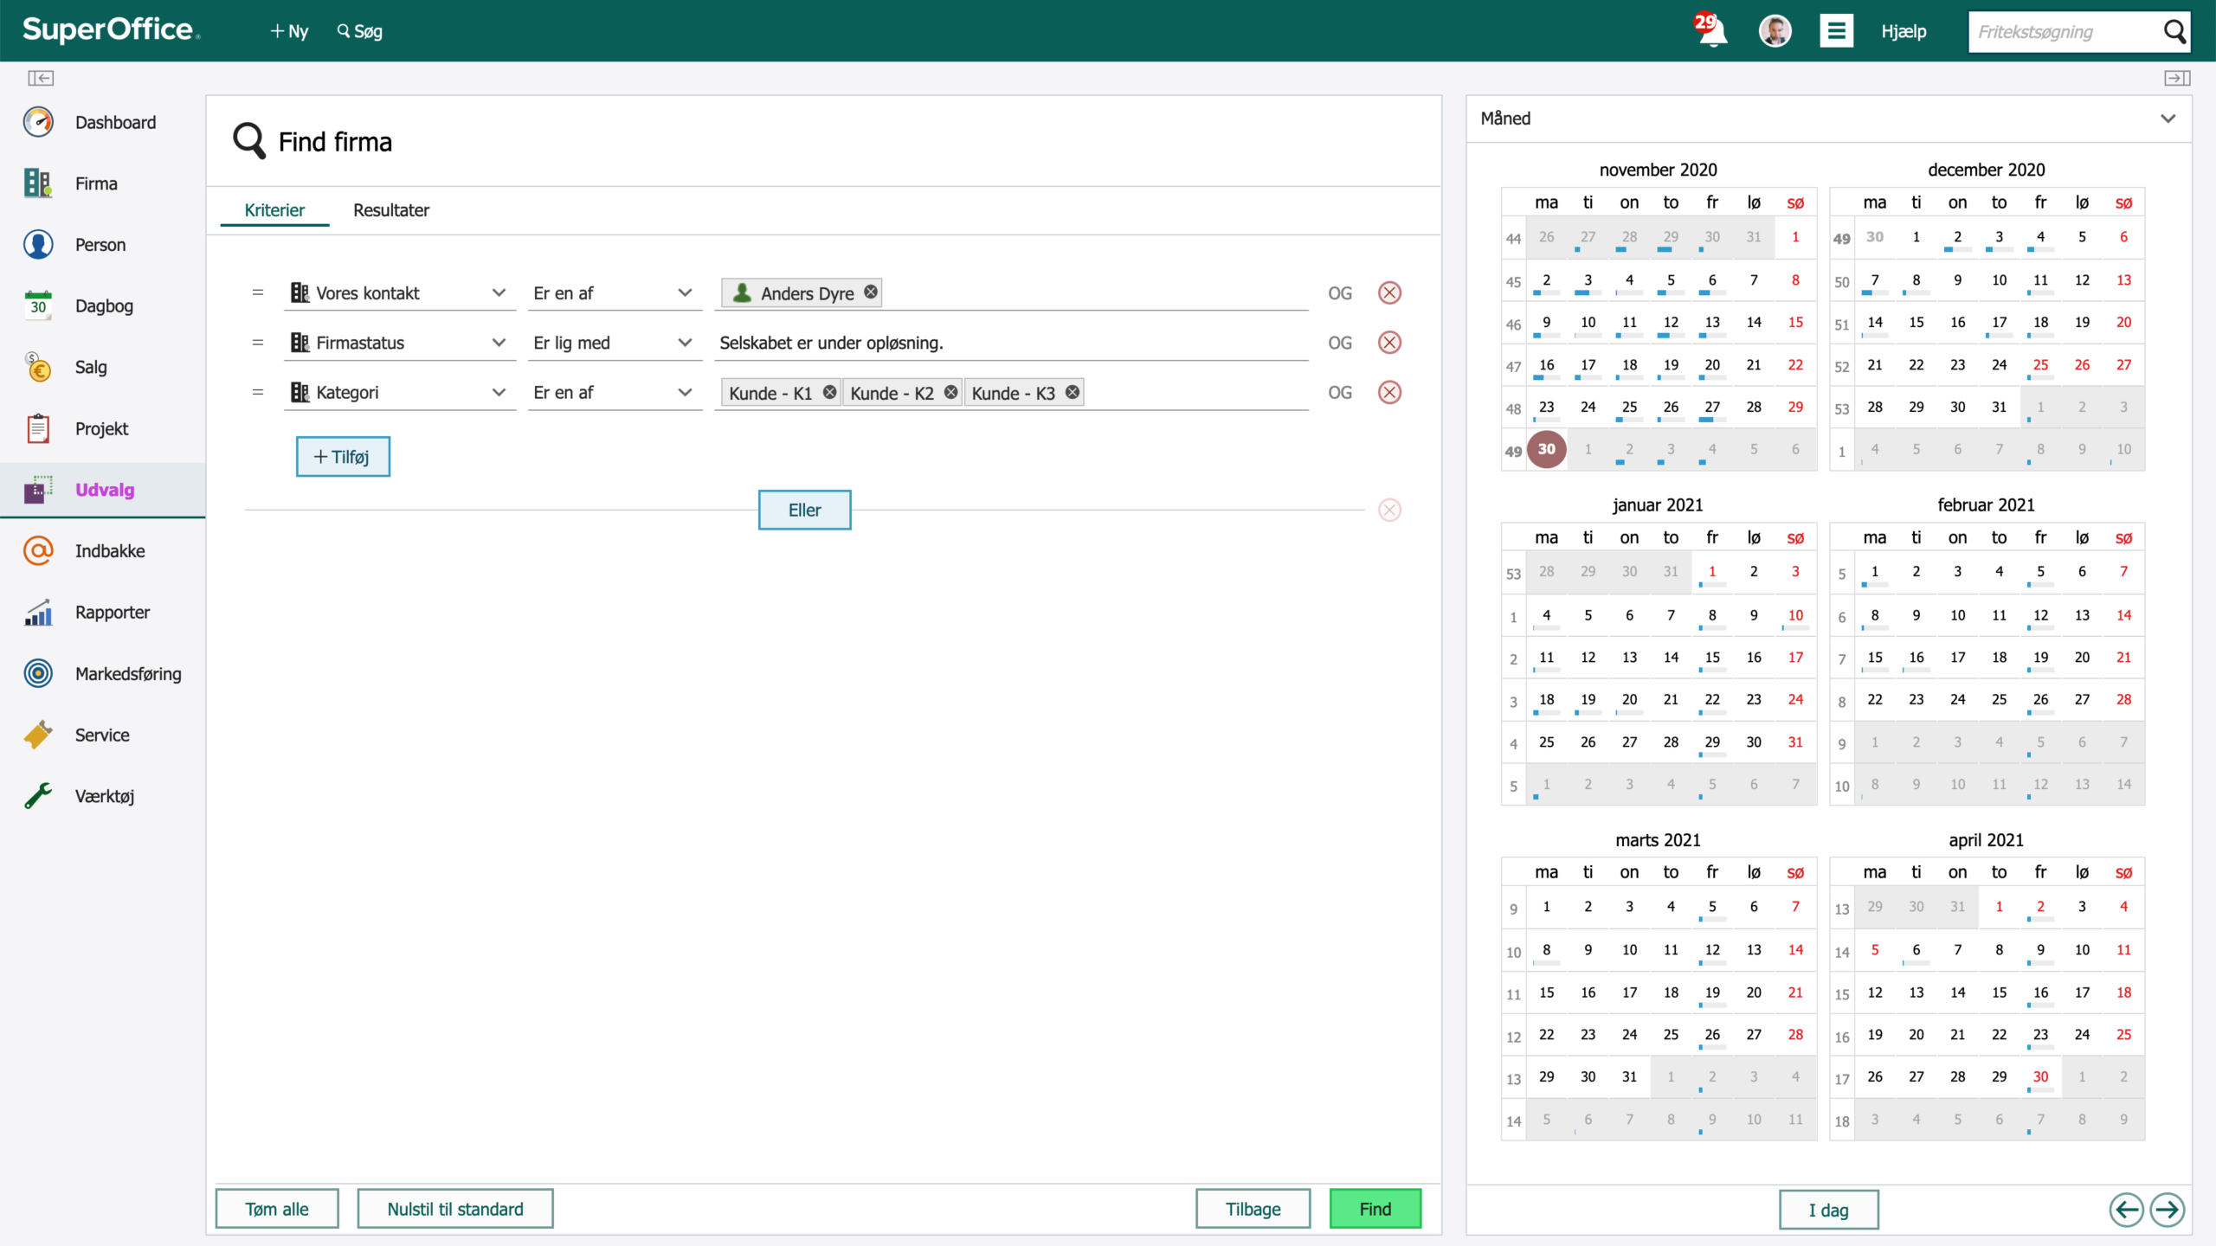
Task: Toggle the OG operator on Vores kontakt row
Action: 1340,292
